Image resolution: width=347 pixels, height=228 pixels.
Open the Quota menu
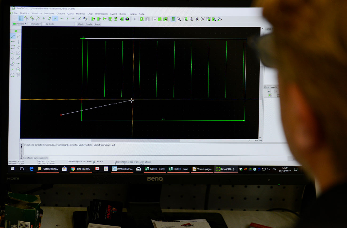[x=70, y=14]
